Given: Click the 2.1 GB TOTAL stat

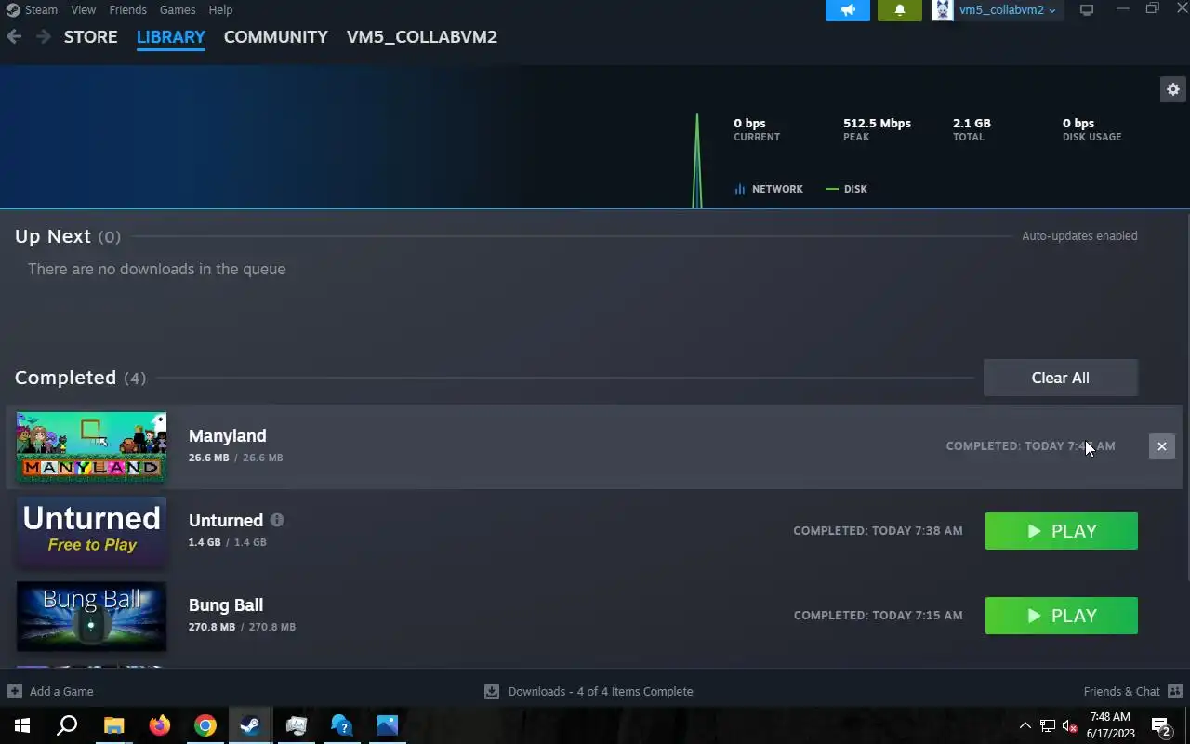Looking at the screenshot, I should point(972,129).
